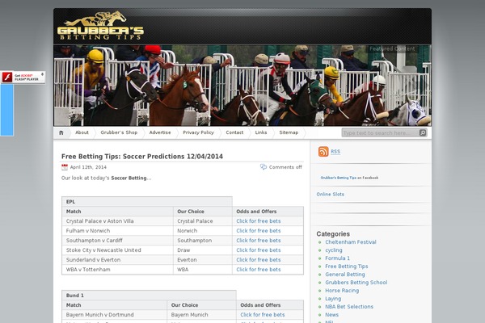Click free bets for Sunderland v Everton
Screen dimensions: 485x323
point(259,260)
